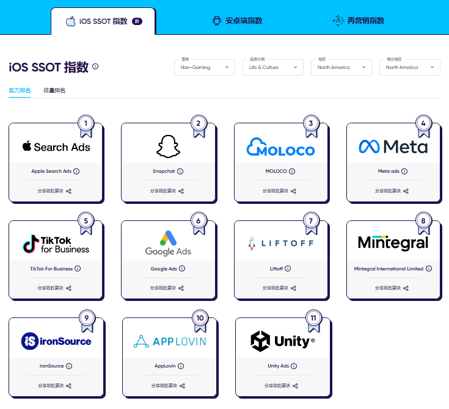Click rank 10 ribbon badge
449x409 pixels.
(200, 321)
